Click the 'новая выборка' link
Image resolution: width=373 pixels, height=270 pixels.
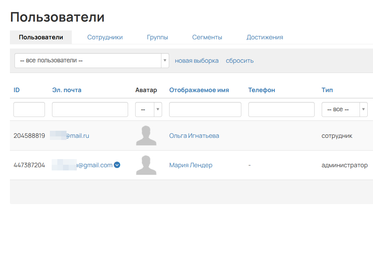(197, 61)
